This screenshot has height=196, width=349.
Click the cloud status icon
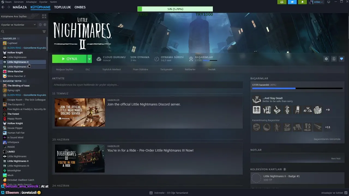point(99,59)
